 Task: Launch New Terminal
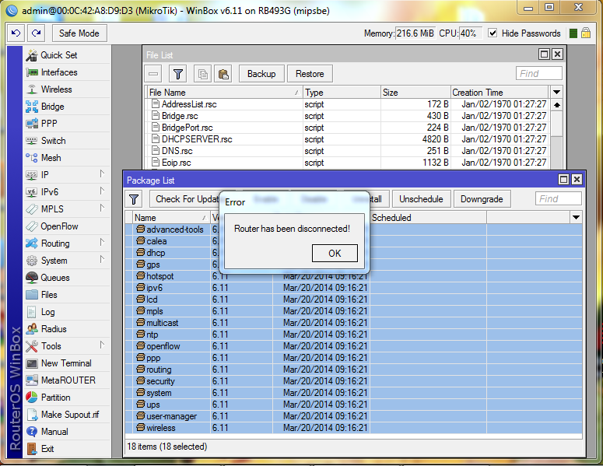66,363
